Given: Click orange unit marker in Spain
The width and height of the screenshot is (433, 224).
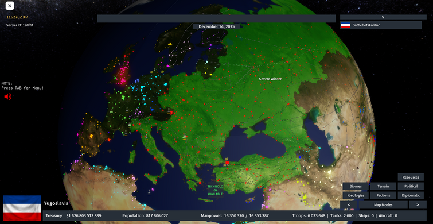Looking at the screenshot, I should [91, 136].
